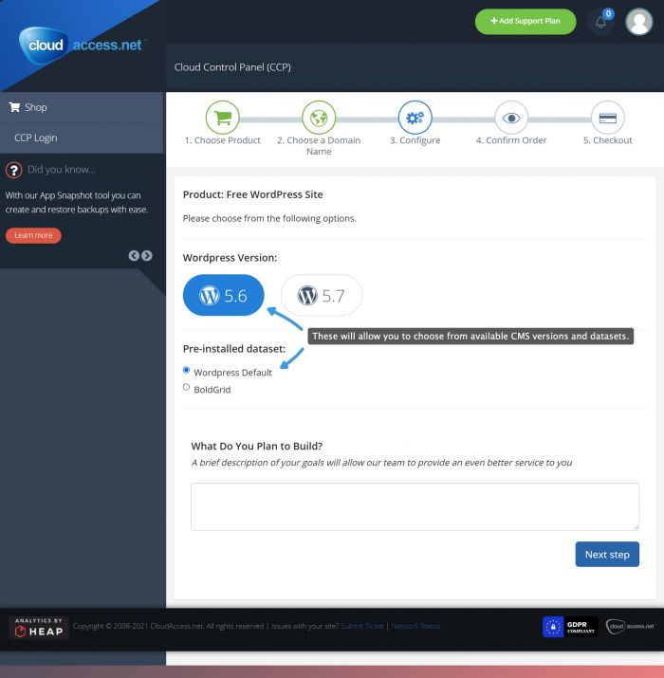
Task: Click the '4. Confirm Order' step label
Action: (x=511, y=140)
